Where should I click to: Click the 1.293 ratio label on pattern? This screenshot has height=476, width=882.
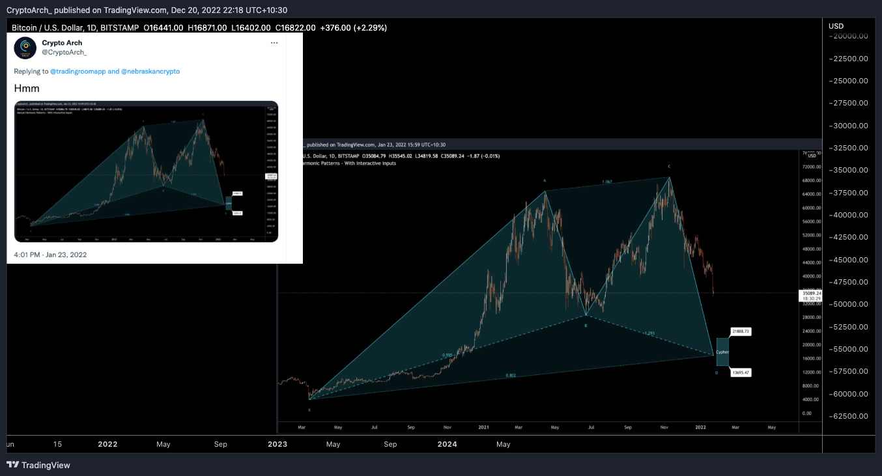pos(649,333)
